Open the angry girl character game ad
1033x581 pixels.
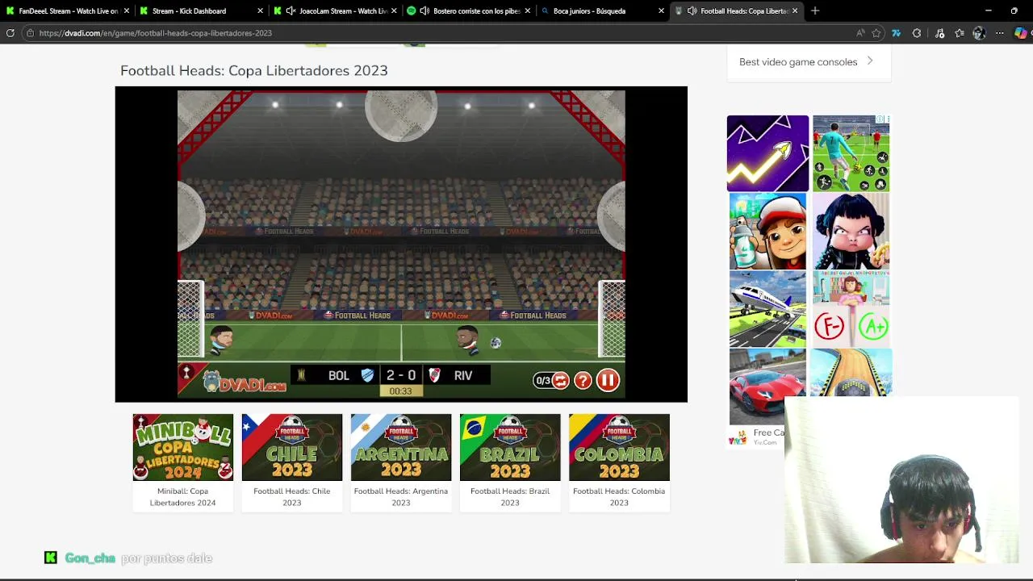pos(851,231)
